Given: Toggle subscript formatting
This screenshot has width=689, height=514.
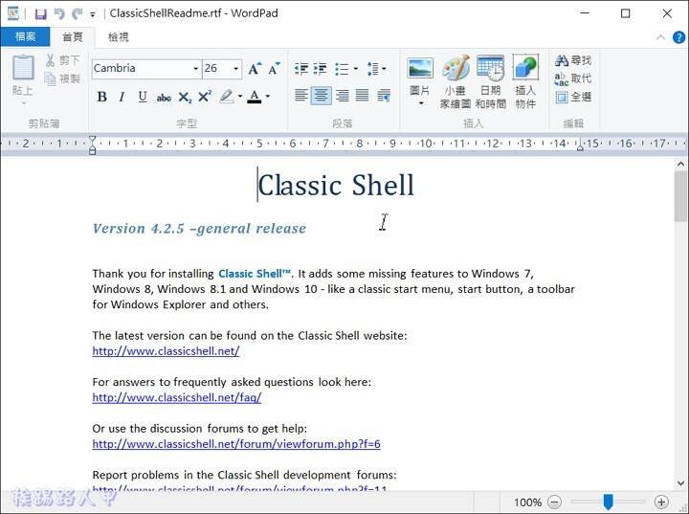Looking at the screenshot, I should 185,98.
